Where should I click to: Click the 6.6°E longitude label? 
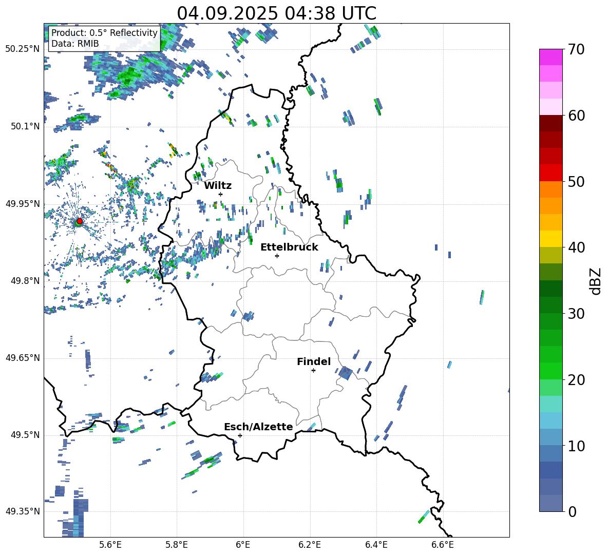coord(443,545)
